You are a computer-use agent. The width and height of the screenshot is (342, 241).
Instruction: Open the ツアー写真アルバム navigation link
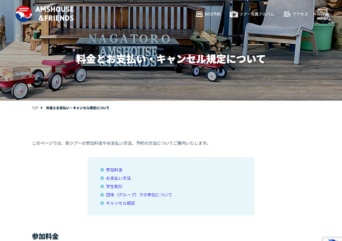pyautogui.click(x=256, y=14)
